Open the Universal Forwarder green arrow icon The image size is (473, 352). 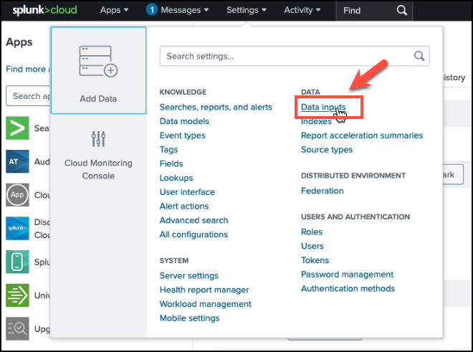click(17, 295)
